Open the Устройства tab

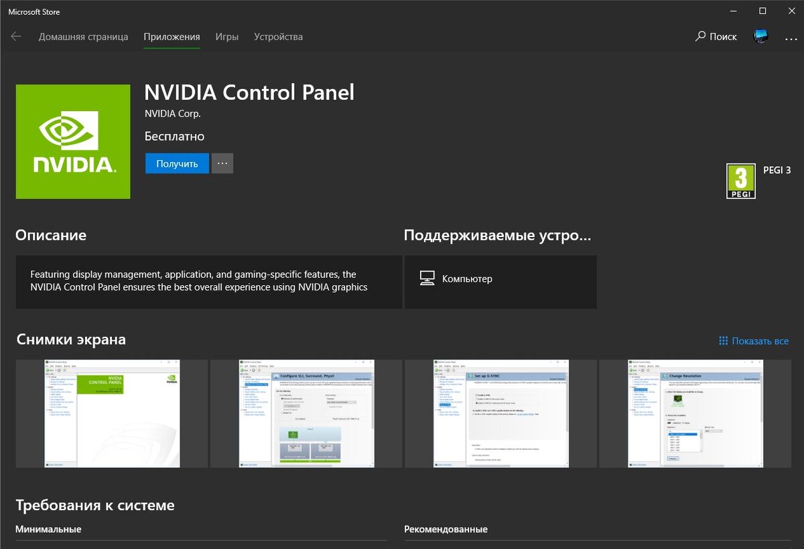click(x=278, y=37)
